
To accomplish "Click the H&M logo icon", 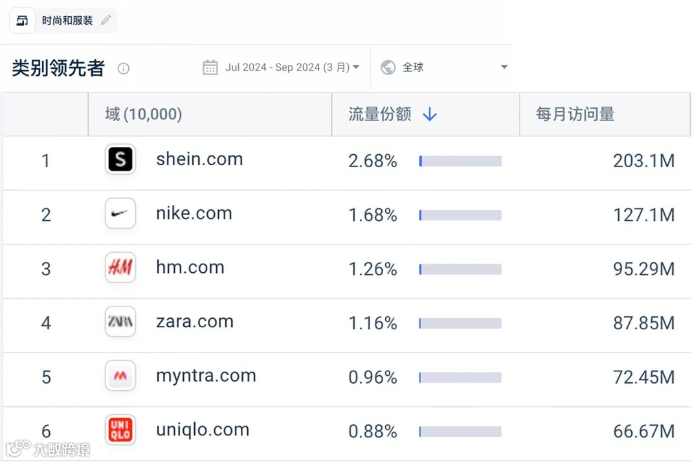I will point(120,268).
